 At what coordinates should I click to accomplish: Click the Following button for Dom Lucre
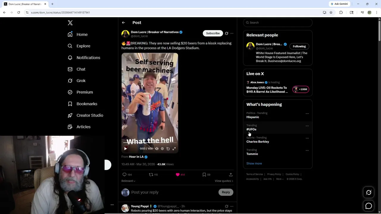point(299,46)
